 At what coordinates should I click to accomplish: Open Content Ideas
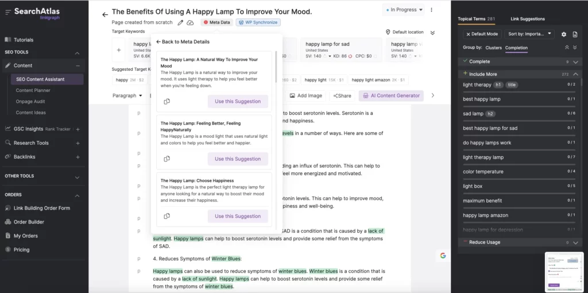[31, 113]
